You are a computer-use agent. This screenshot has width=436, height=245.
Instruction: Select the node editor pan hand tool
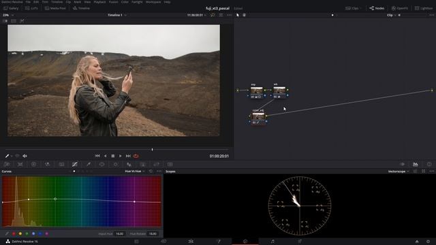[244, 15]
